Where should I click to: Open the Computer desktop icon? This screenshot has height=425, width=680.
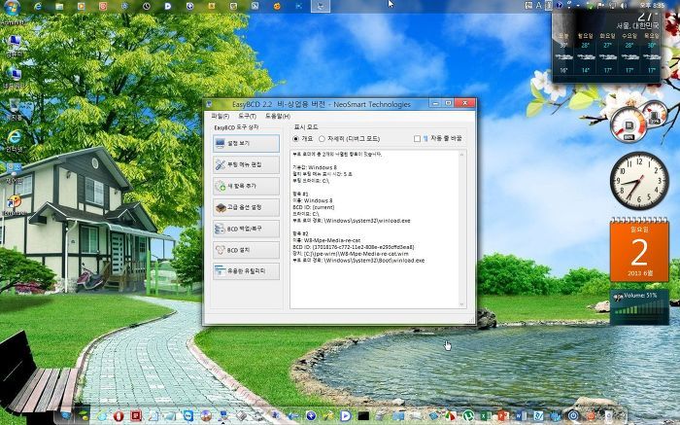pos(15,46)
